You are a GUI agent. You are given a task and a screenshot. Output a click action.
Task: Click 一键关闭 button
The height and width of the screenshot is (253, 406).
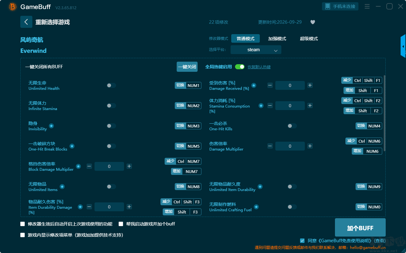(x=187, y=67)
